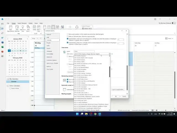The height and width of the screenshot is (133, 177).
Task: Open the To Do checkmark sidebar icon
Action: click(x=2, y=38)
